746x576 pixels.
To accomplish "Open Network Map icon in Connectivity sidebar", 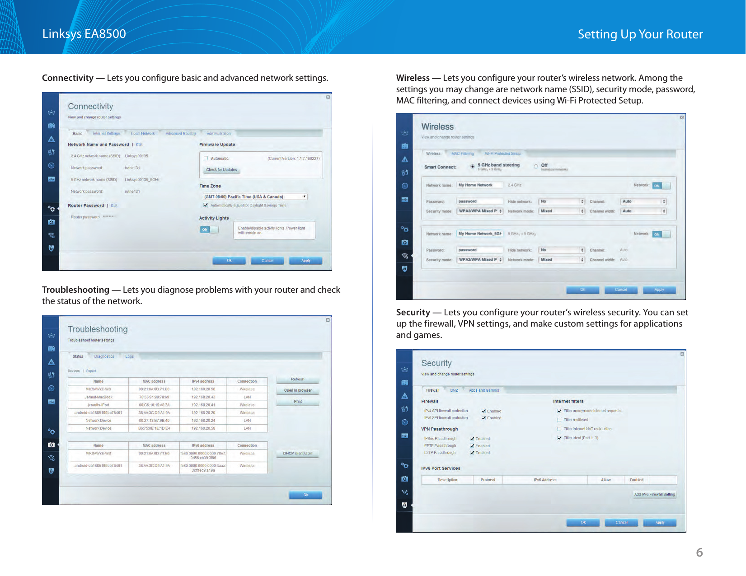I will [52, 112].
